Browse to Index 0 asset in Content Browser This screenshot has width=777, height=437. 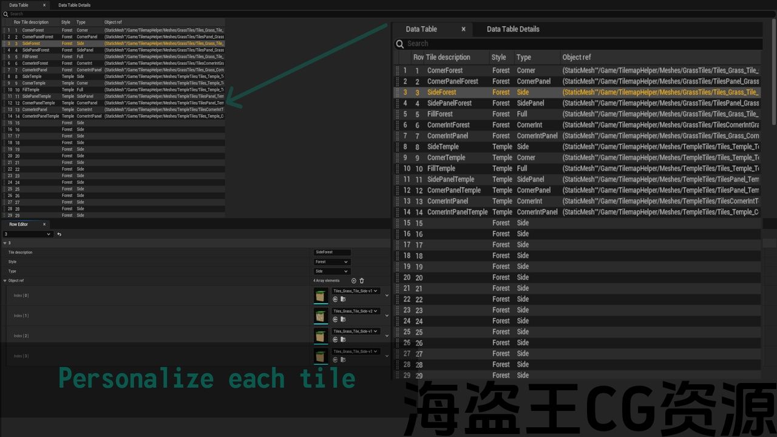pos(343,299)
